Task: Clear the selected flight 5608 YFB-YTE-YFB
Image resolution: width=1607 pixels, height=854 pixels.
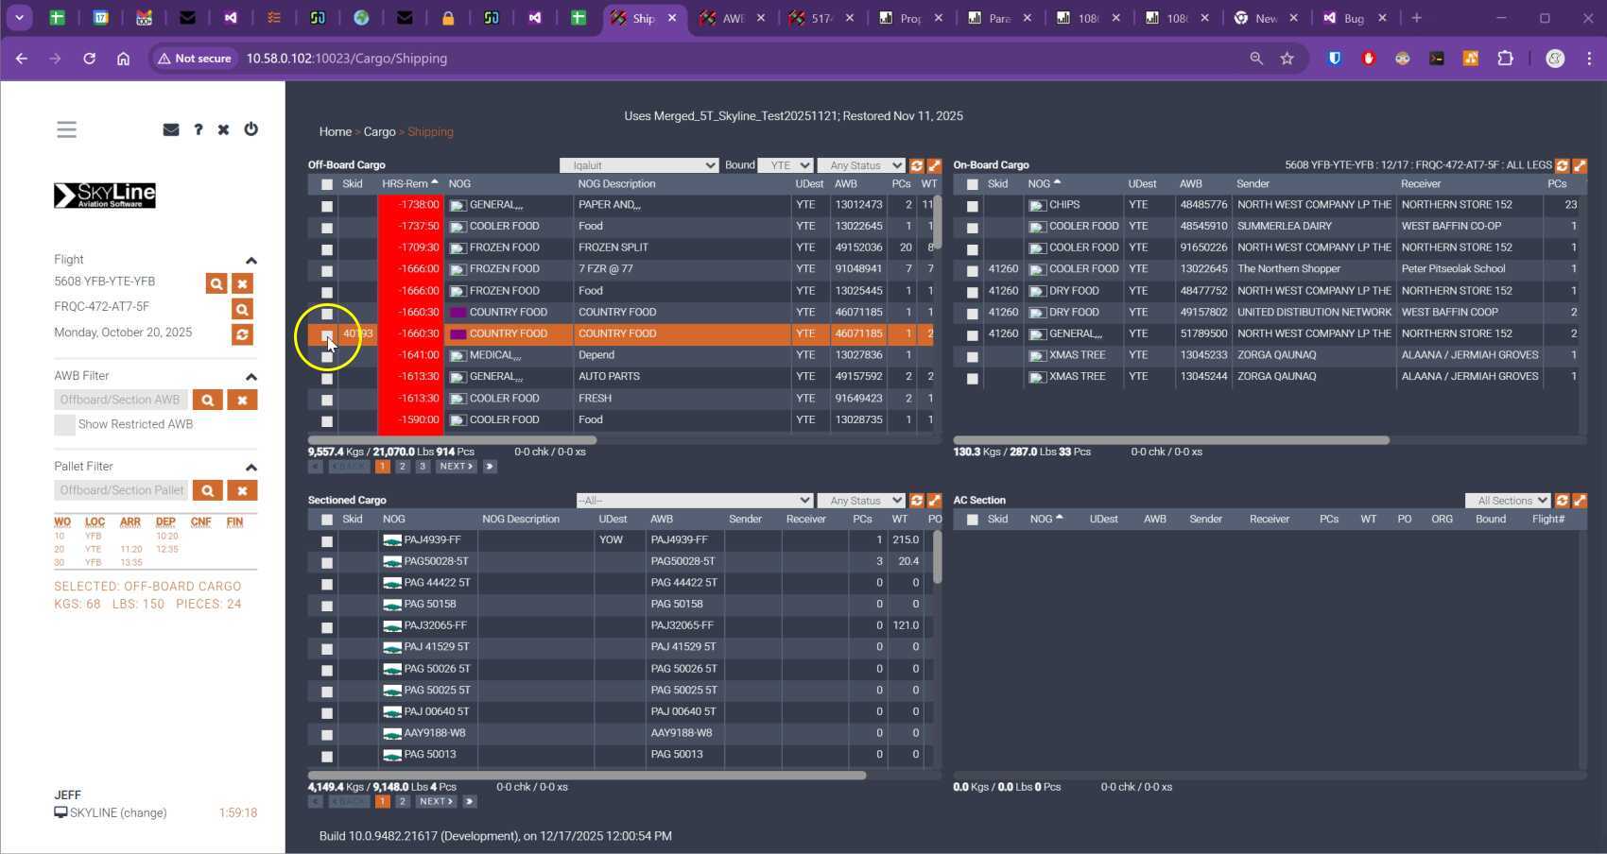Action: (242, 283)
